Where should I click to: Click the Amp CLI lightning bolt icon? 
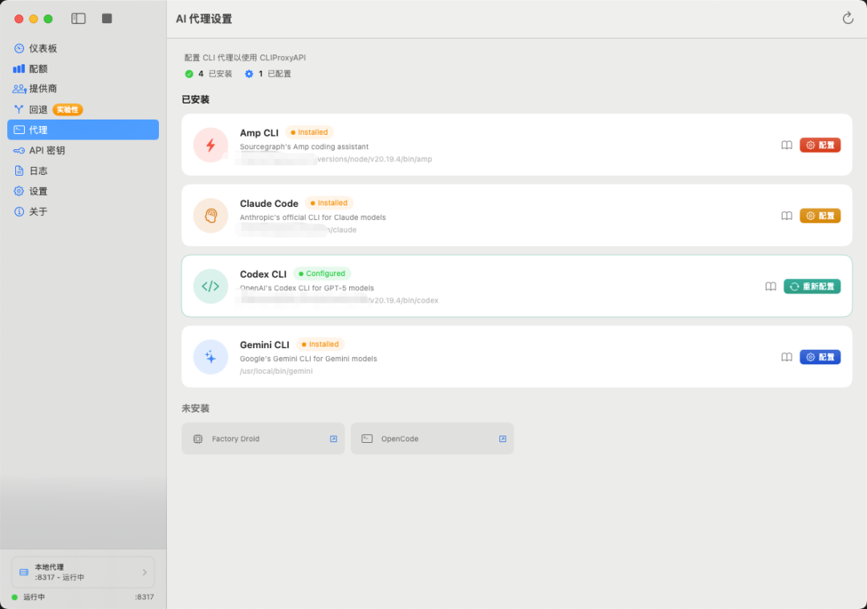pos(210,145)
